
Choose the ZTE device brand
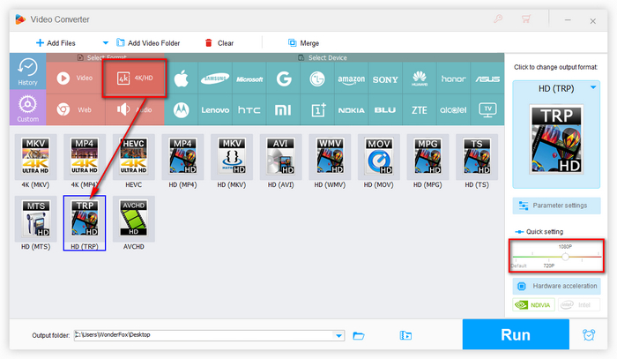point(420,110)
